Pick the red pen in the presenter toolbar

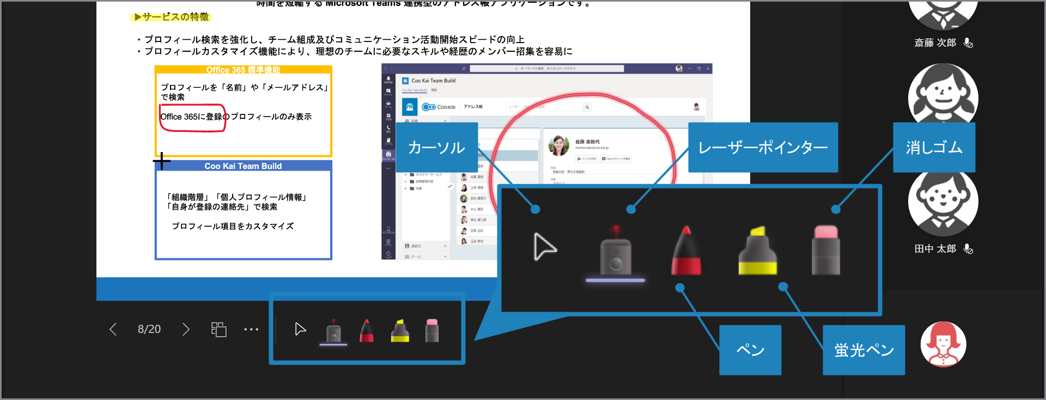pyautogui.click(x=367, y=330)
